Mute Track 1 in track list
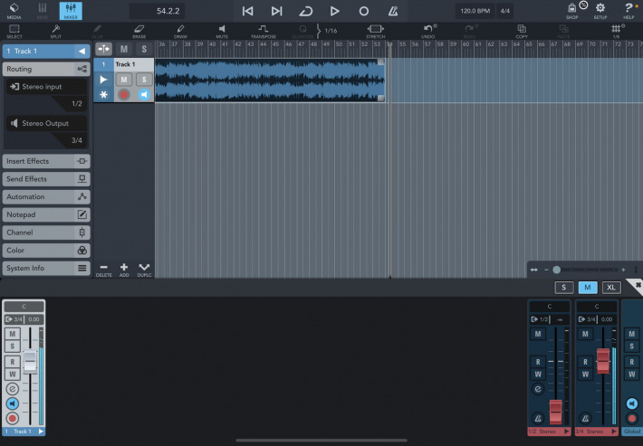 [124, 80]
